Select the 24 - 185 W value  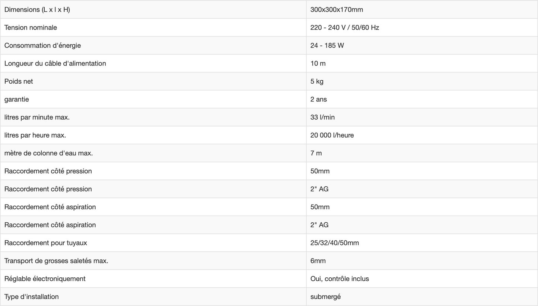327,45
